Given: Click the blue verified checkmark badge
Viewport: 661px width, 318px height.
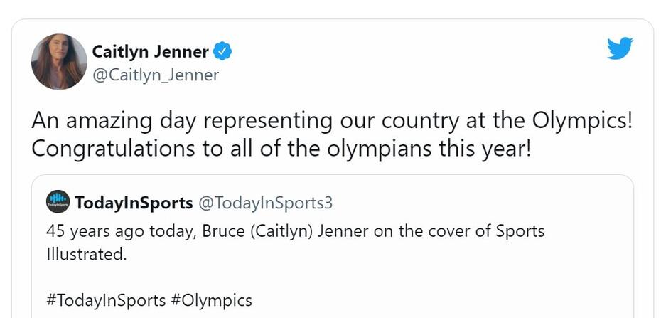Looking at the screenshot, I should click(223, 52).
